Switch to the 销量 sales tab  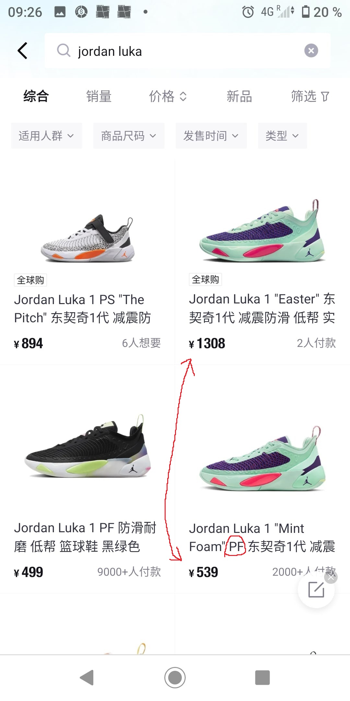[99, 96]
